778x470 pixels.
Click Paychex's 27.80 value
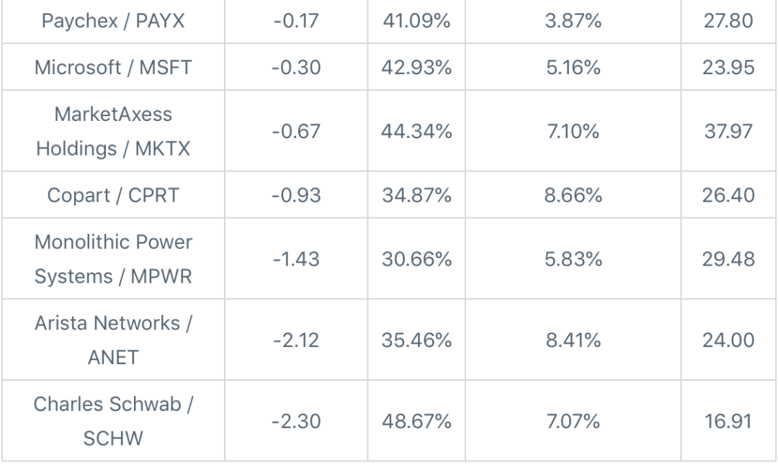729,22
